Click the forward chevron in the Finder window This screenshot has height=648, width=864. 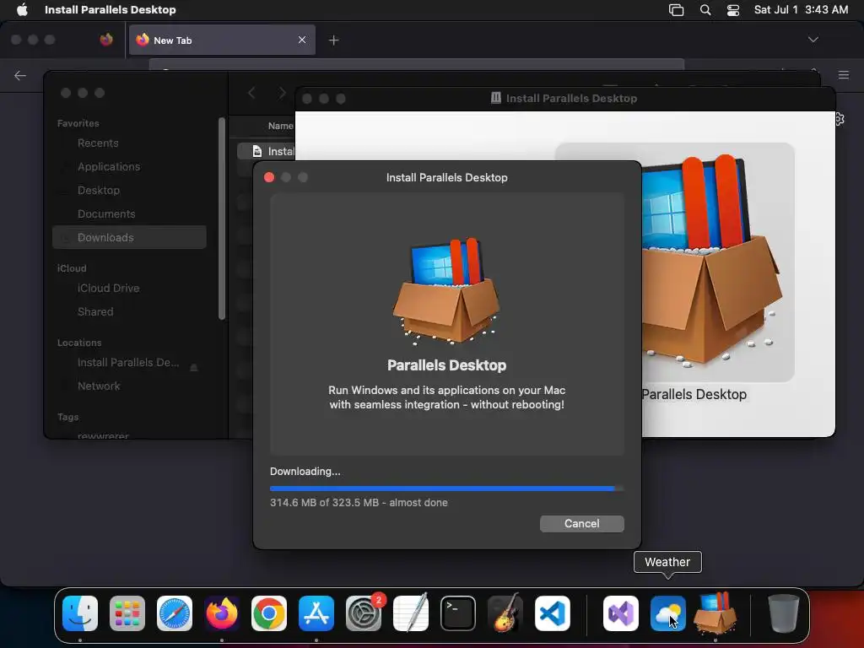[282, 93]
